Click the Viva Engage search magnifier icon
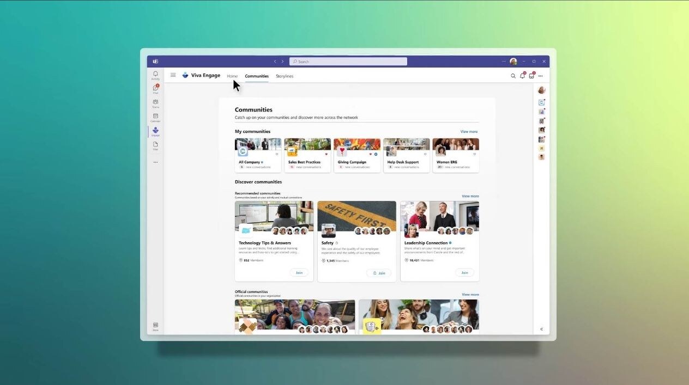The height and width of the screenshot is (385, 689). (x=513, y=76)
